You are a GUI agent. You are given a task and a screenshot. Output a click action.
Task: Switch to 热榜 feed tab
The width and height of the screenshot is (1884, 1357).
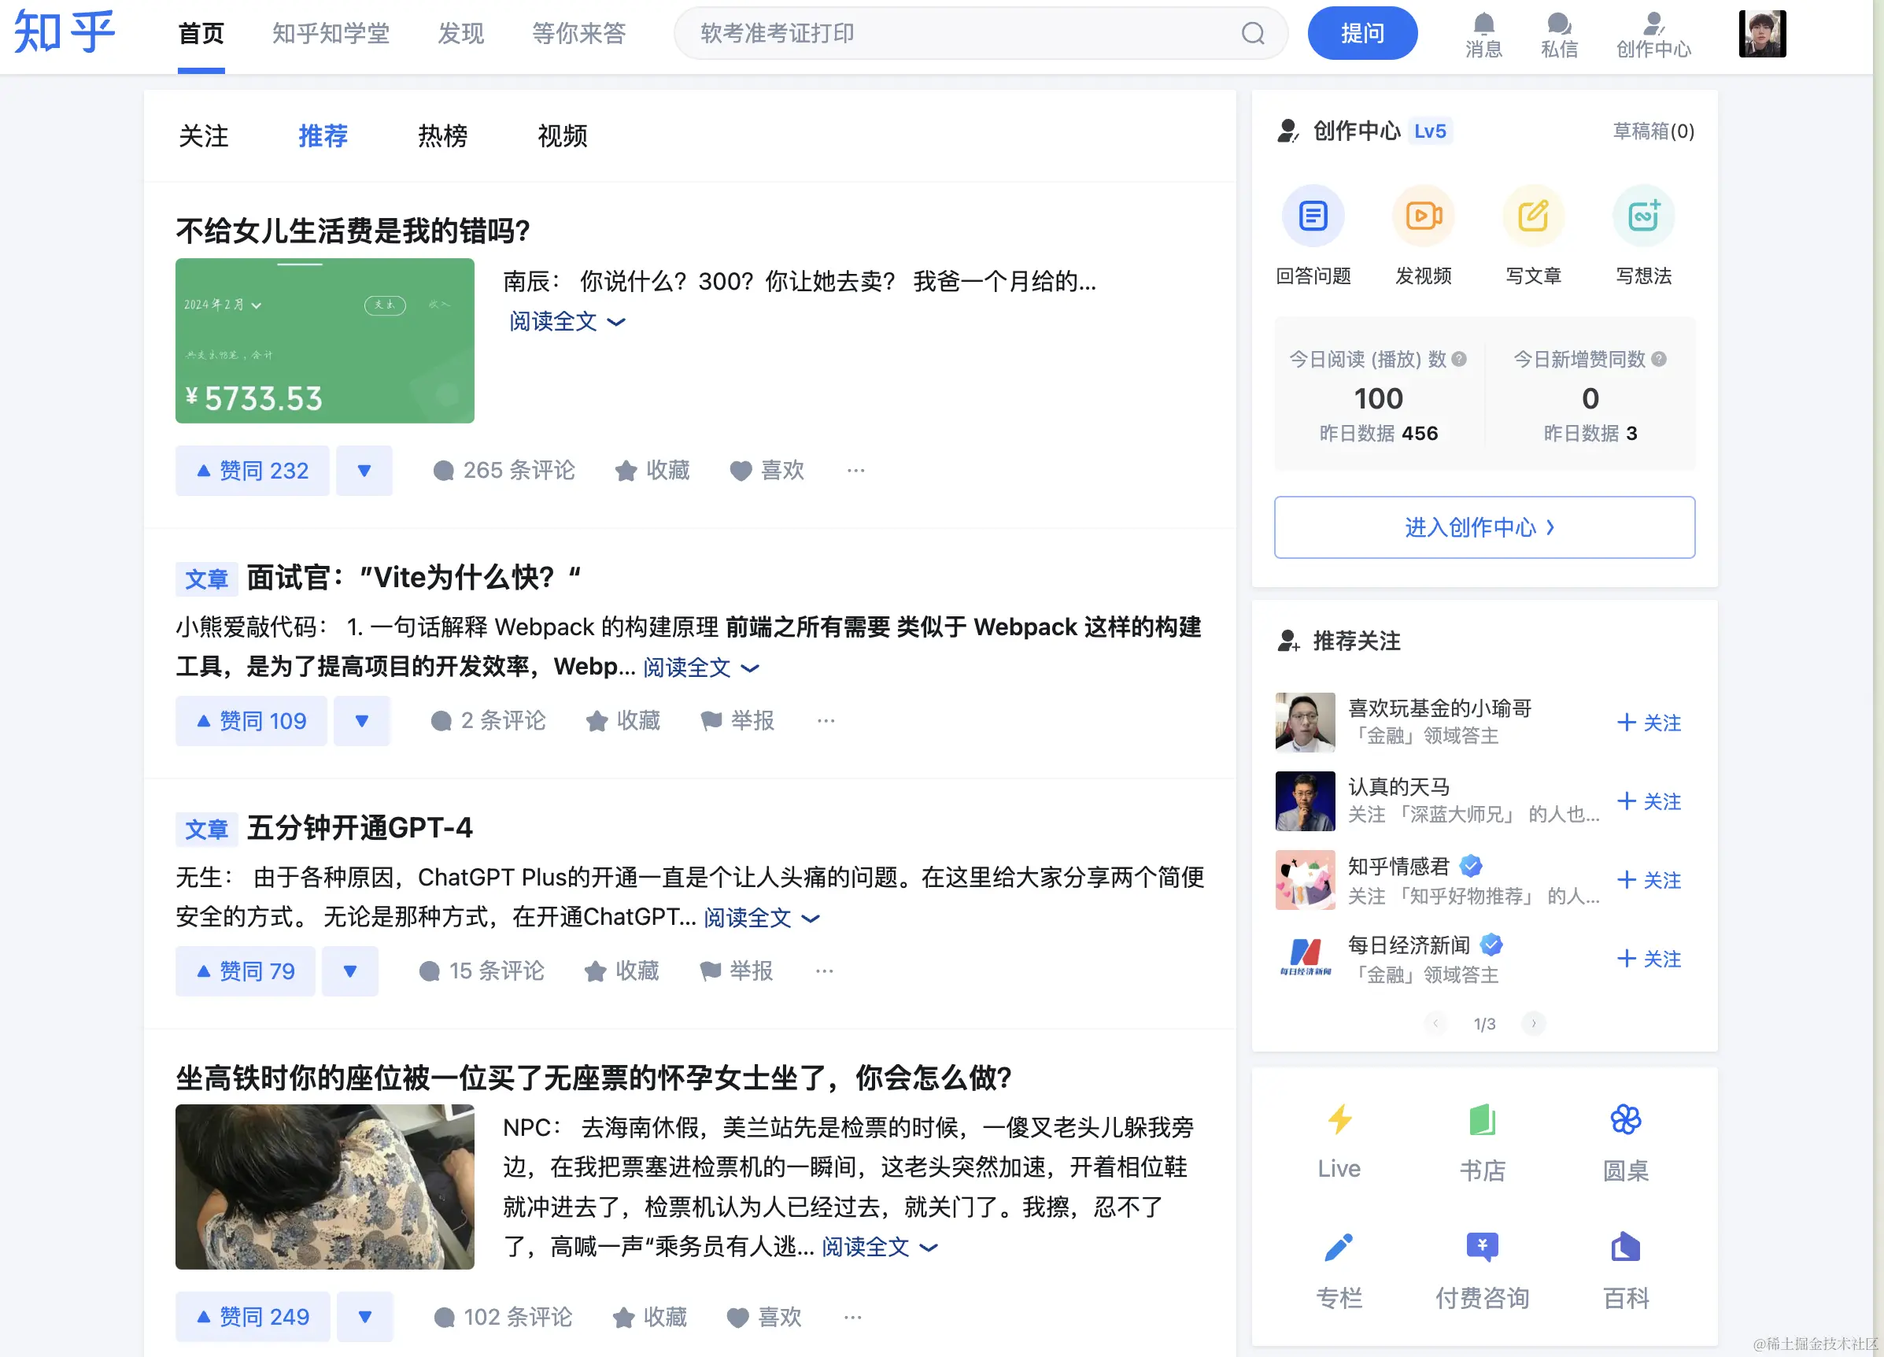tap(443, 135)
